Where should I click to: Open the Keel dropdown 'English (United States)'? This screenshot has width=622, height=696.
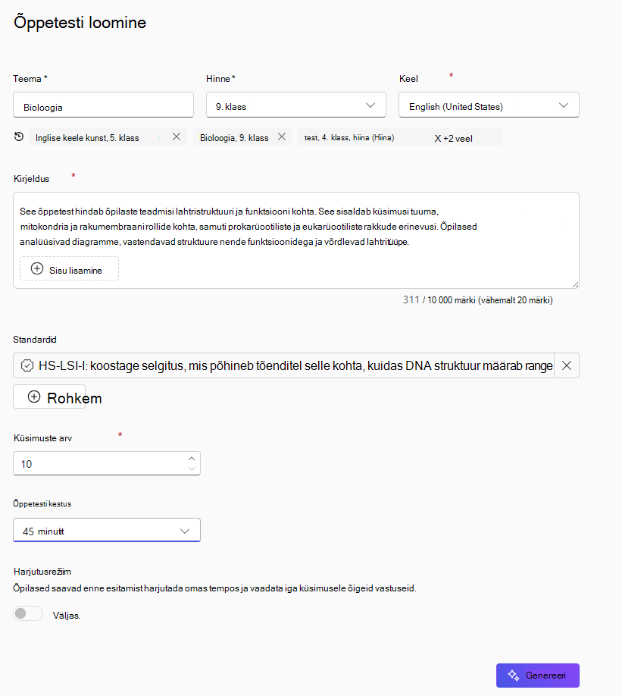pos(489,105)
